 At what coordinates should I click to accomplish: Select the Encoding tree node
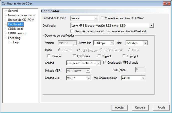click(x=14, y=38)
